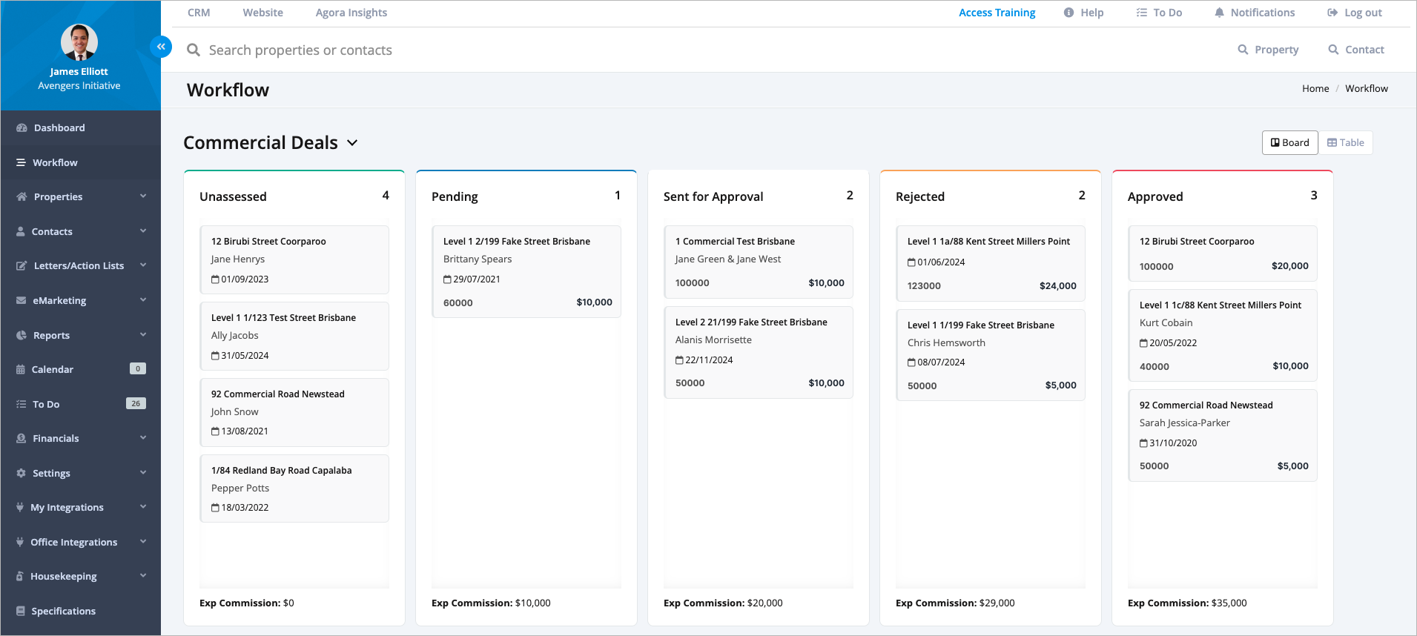Click the Property search magnifier icon
Viewport: 1417px width, 636px height.
(1243, 50)
